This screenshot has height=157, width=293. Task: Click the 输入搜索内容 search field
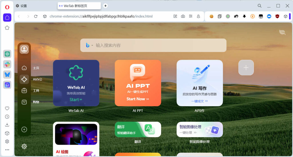[153, 45]
